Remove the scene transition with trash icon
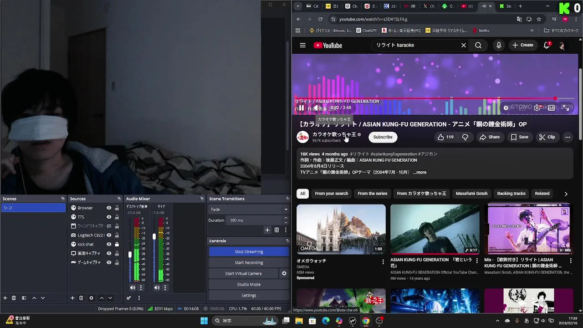Viewport: 583px width, 328px height. [276, 230]
